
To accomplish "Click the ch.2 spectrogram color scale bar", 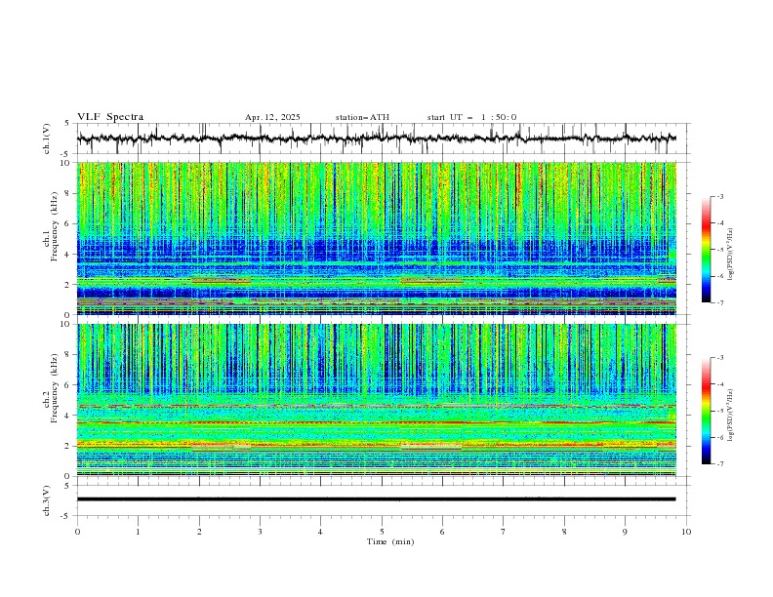I will pos(706,411).
